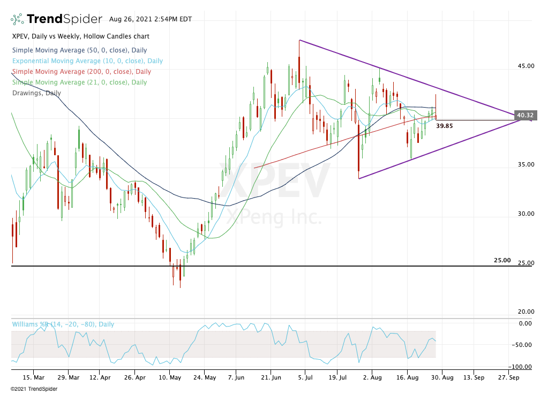This screenshot has width=548, height=394.
Task: Click the 35.00 price axis label
Action: (526, 164)
